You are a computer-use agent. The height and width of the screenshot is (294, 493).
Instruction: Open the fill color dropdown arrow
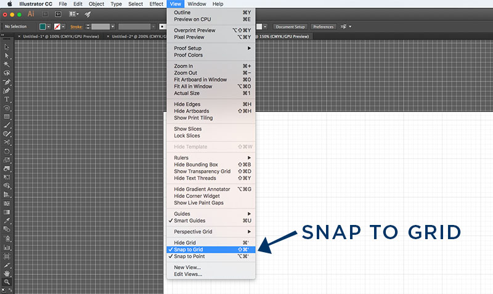(x=49, y=27)
